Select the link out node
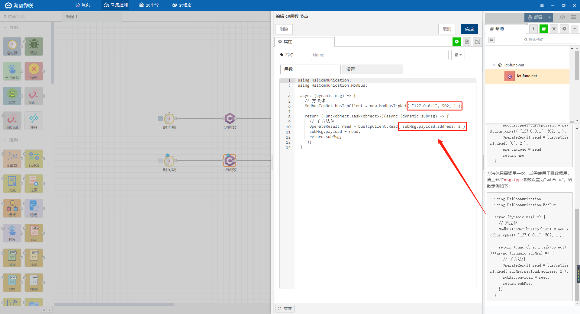This screenshot has width=580, height=314. pos(12,121)
